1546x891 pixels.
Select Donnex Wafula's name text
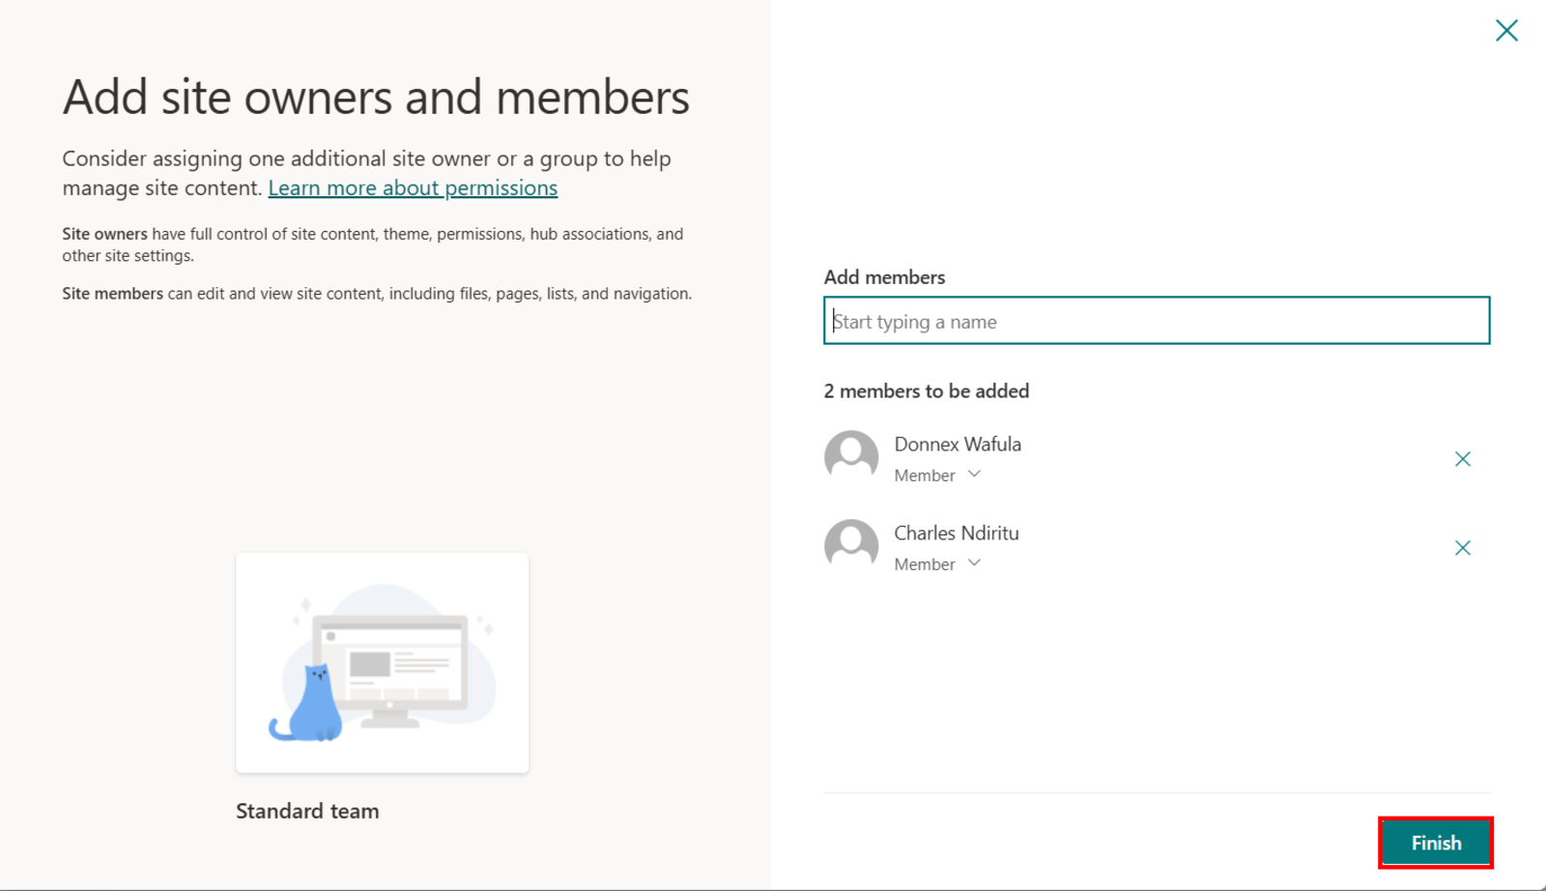[x=957, y=444]
